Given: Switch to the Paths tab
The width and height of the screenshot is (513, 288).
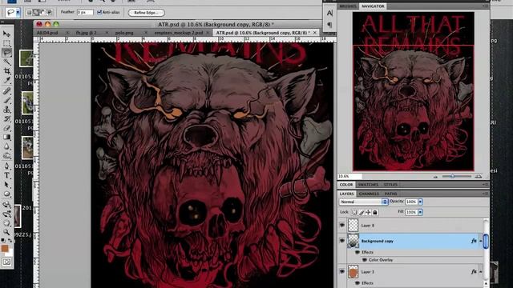Looking at the screenshot, I should (x=390, y=194).
